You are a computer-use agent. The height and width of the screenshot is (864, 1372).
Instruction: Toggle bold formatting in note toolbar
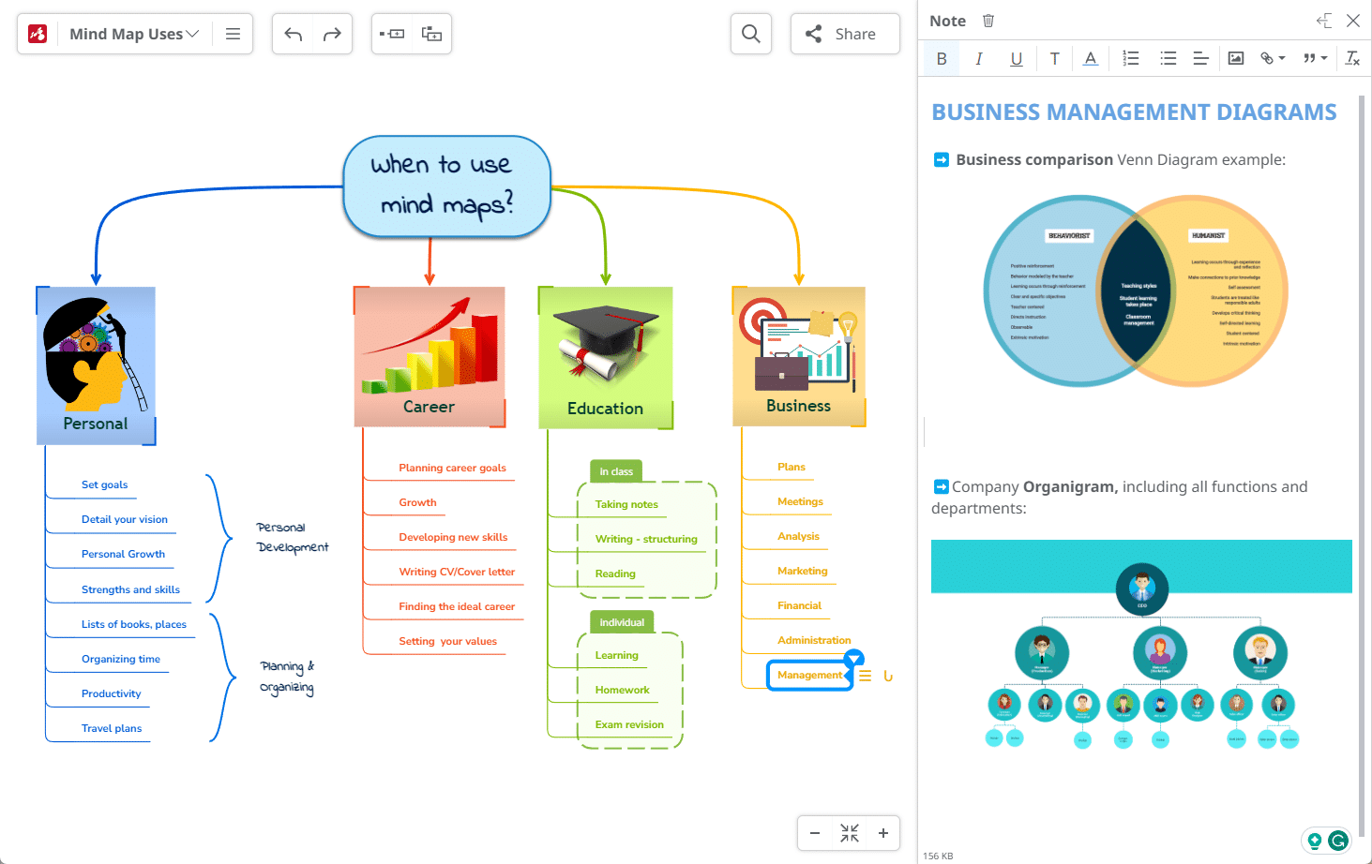942,59
